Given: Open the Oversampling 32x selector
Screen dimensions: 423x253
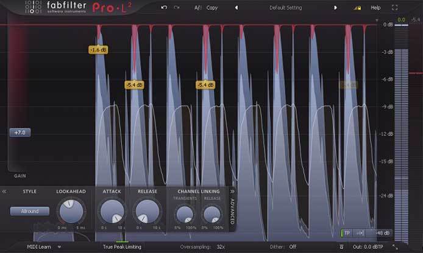Looking at the screenshot, I should (202, 246).
